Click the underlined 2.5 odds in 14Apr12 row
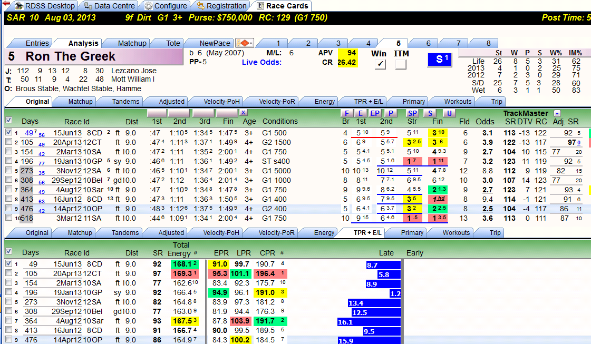 (487, 209)
